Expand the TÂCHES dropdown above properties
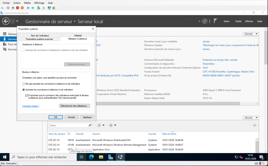 coord(251,34)
